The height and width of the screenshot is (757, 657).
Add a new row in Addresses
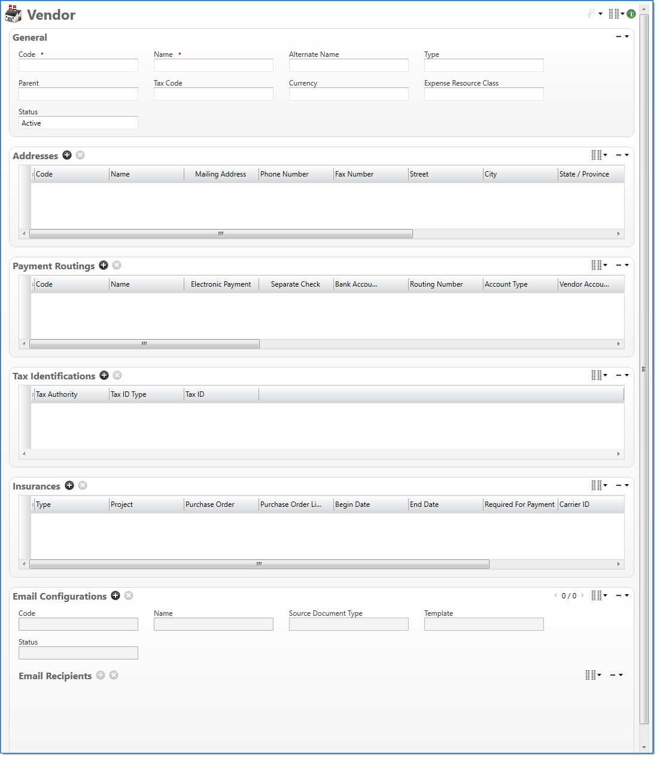point(67,156)
